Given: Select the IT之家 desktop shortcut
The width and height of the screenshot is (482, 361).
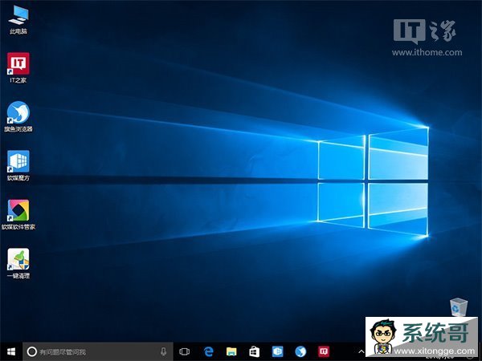Looking at the screenshot, I should click(x=18, y=67).
